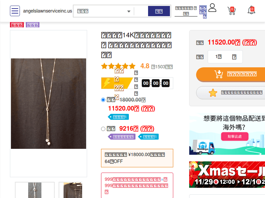Click the notification bell icon

pyautogui.click(x=251, y=10)
